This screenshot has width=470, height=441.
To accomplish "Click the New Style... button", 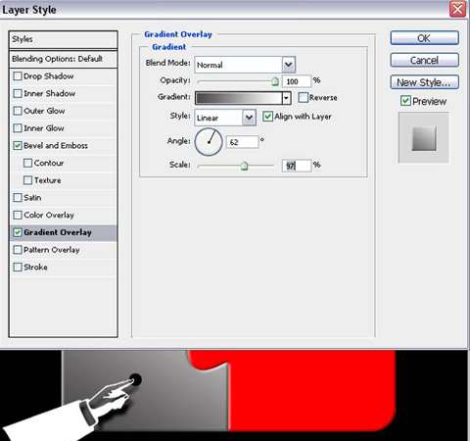I will pos(424,82).
